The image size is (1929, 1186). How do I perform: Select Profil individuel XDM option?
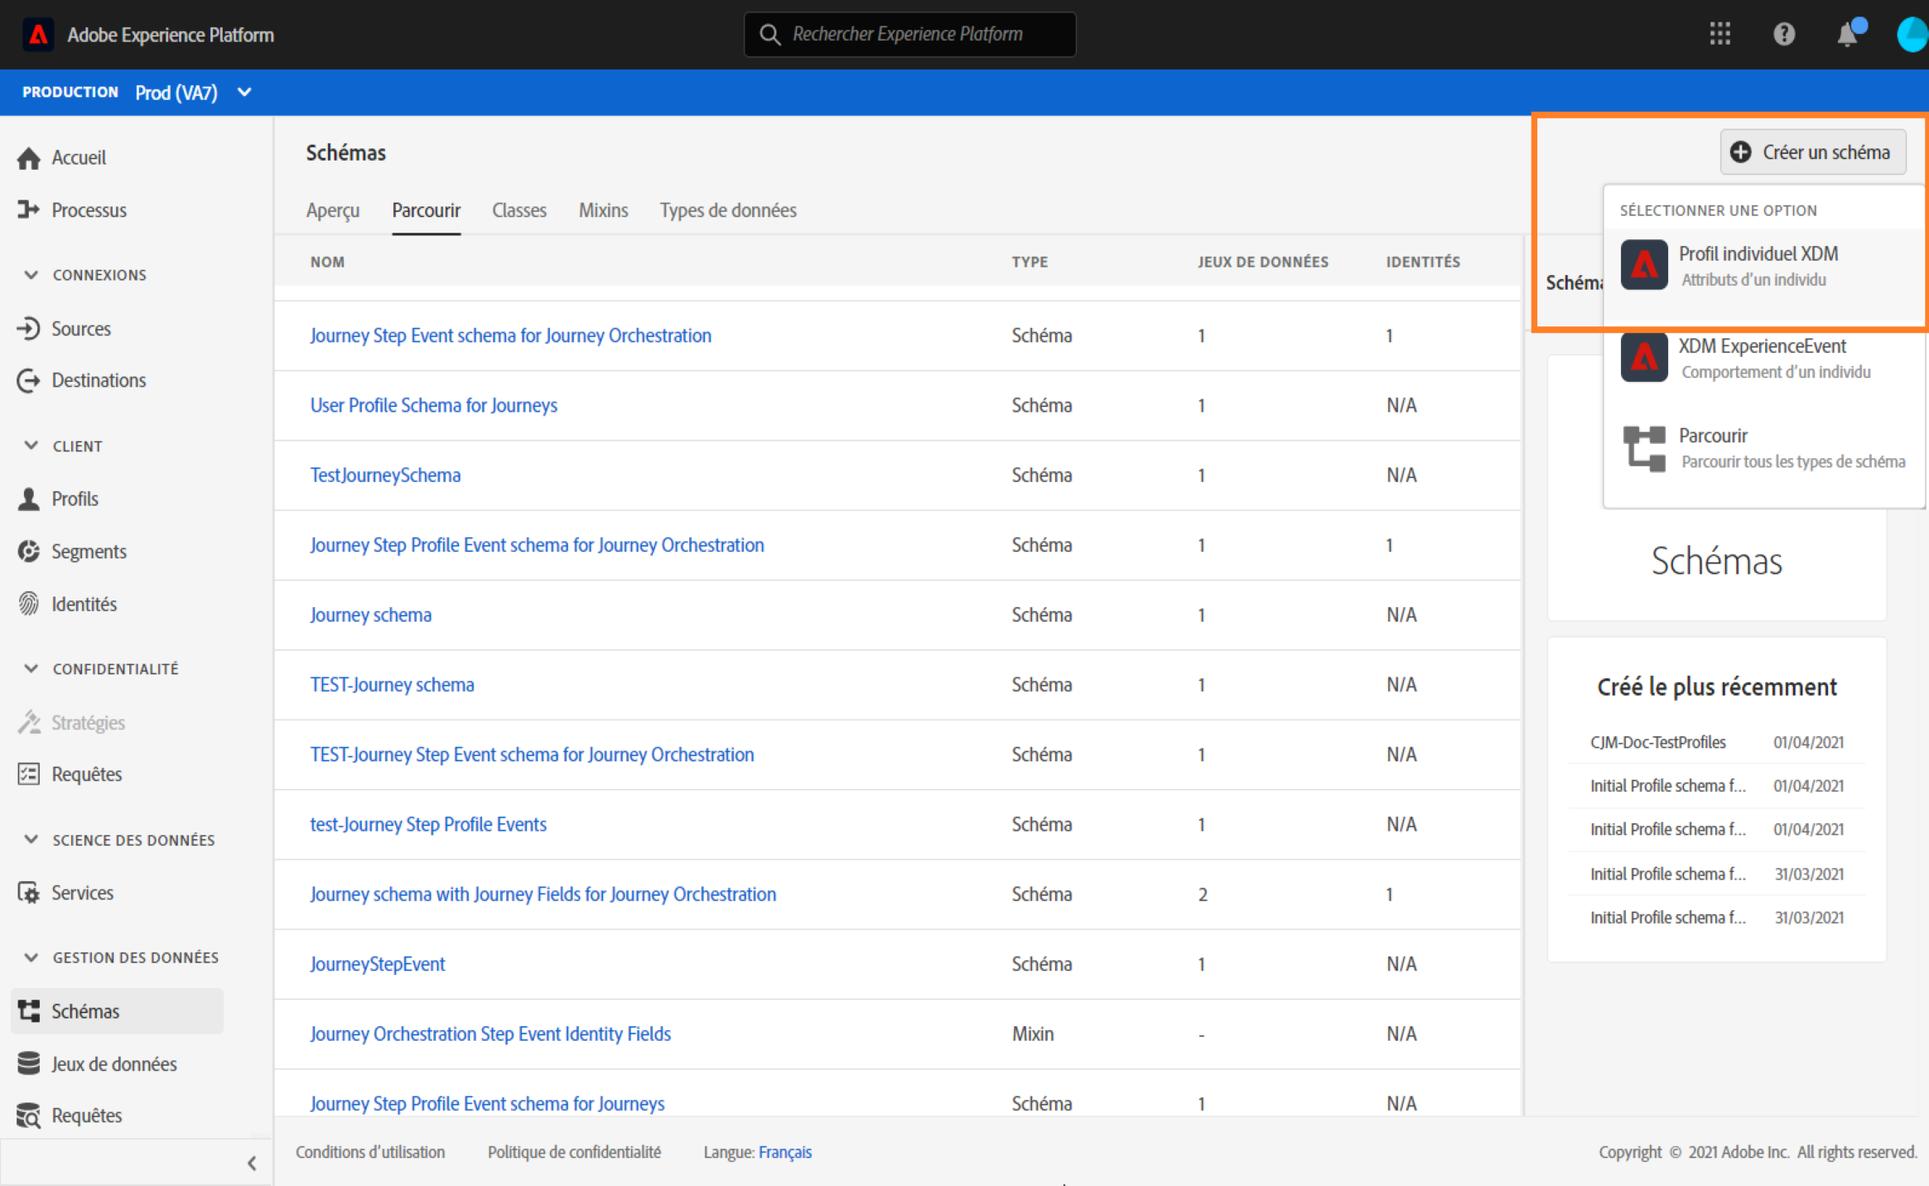[x=1758, y=265]
